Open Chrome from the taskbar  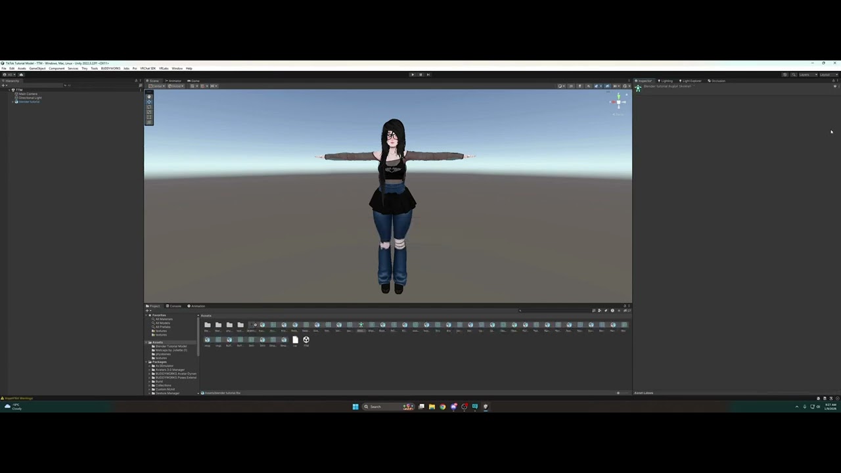pyautogui.click(x=443, y=407)
